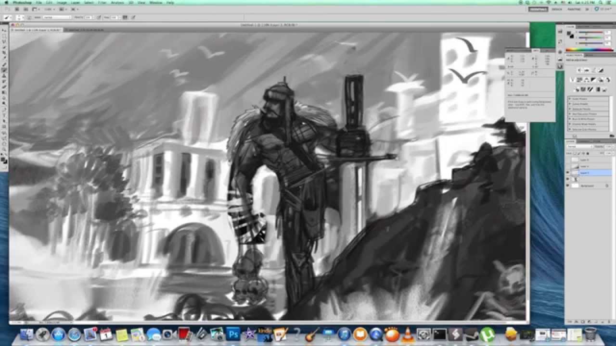Click the delete layer trash icon

pos(609,321)
